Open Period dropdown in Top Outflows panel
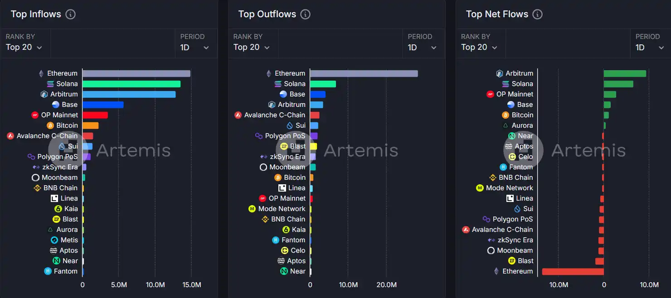671x298 pixels. click(x=422, y=47)
